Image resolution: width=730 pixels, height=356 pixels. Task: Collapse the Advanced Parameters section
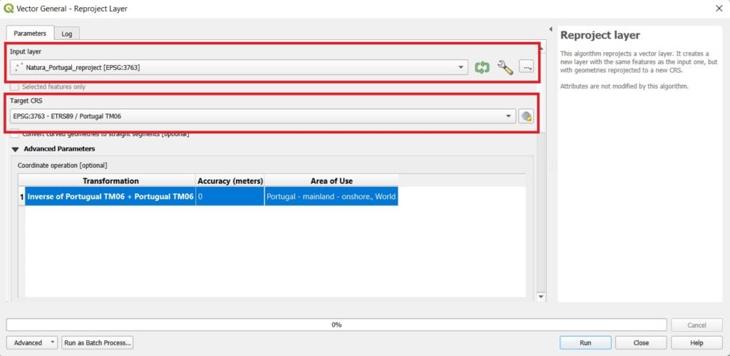[16, 149]
